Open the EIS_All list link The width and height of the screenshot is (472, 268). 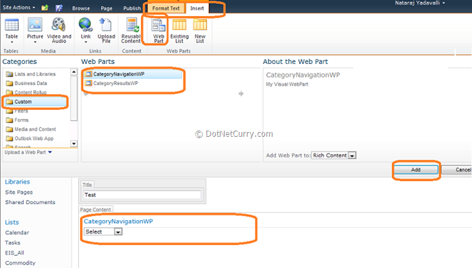coord(14,253)
